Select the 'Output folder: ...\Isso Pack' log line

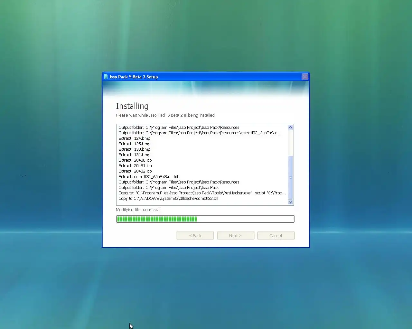[169, 188]
